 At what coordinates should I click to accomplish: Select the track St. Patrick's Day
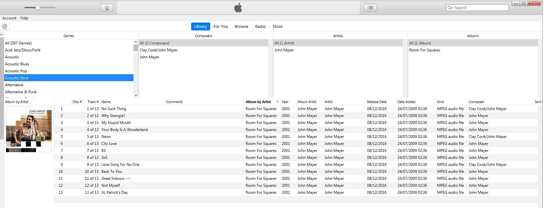click(115, 192)
